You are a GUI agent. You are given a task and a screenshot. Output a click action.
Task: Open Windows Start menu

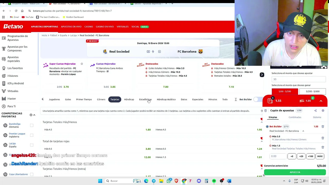point(100,181)
